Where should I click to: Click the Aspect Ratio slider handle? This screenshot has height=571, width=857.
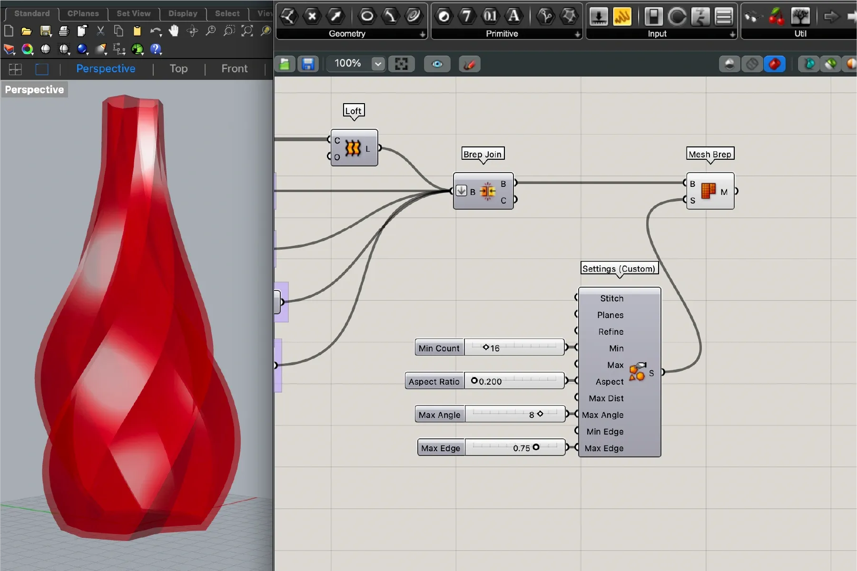(474, 380)
